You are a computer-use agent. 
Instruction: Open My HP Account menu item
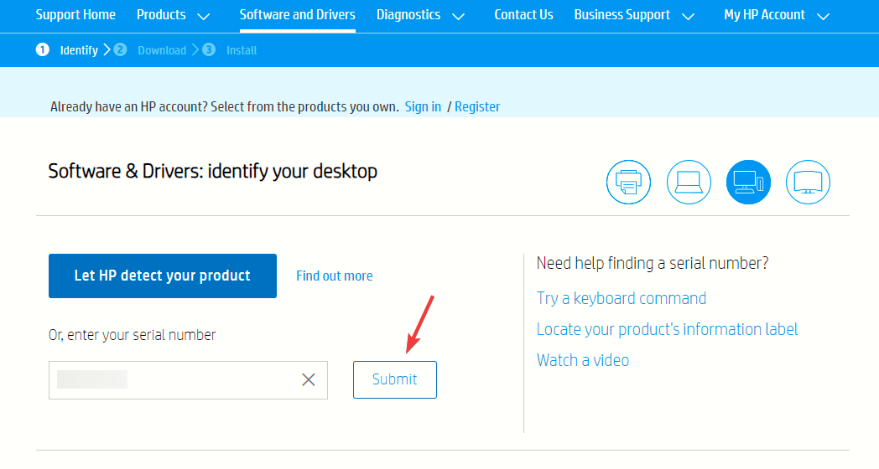pos(764,14)
